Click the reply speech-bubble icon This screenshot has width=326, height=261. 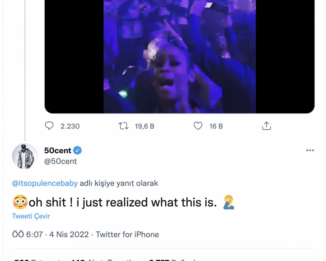50,126
